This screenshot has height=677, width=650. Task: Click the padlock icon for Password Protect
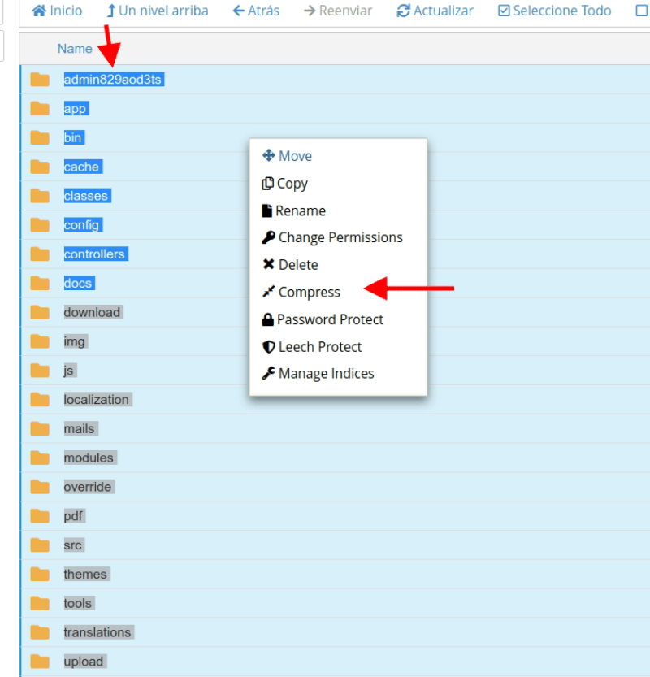[267, 319]
